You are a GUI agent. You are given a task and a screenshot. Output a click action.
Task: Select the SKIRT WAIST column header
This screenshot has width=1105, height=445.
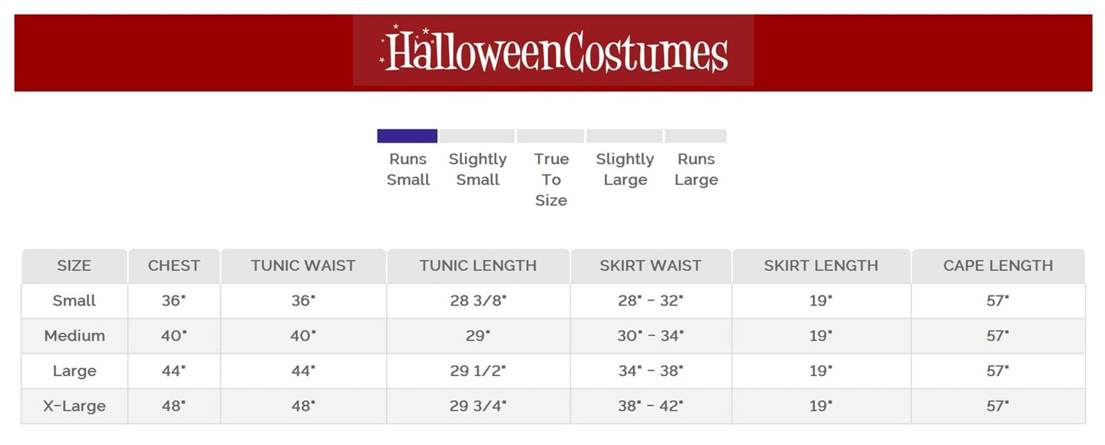[x=651, y=266]
